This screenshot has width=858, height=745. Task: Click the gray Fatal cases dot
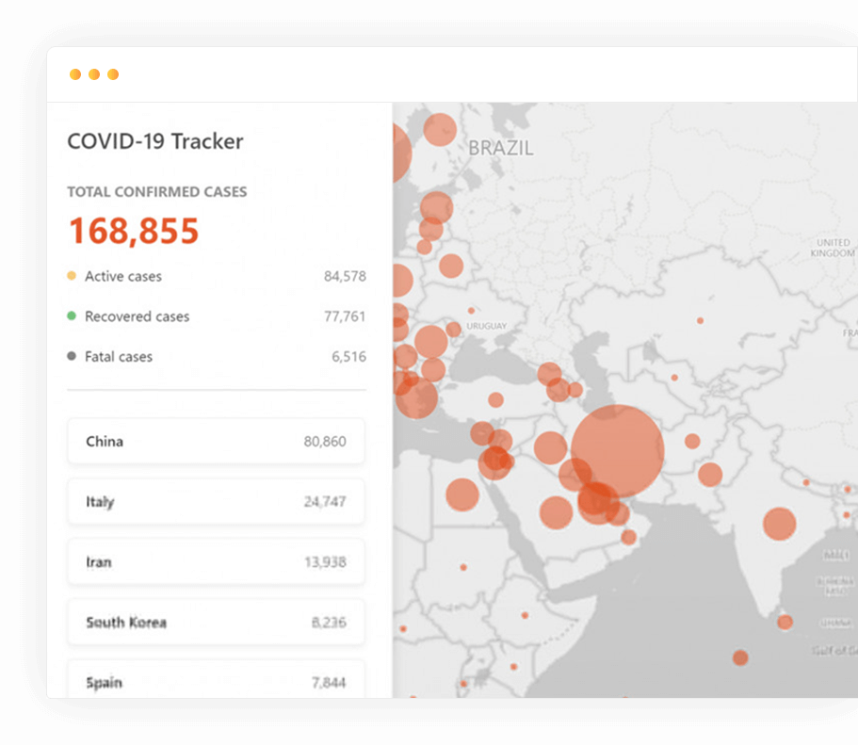tap(72, 356)
